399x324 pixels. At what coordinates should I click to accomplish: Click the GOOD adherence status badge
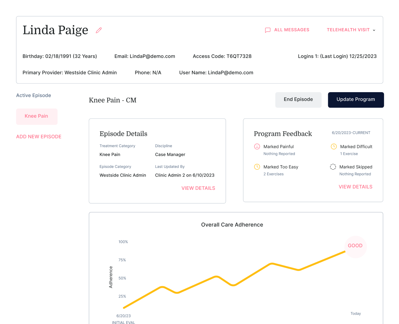click(355, 246)
